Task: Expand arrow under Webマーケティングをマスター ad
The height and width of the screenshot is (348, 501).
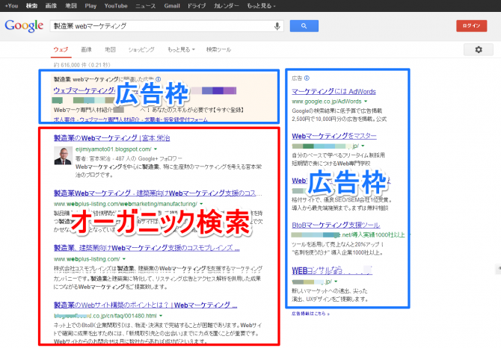Action: (x=363, y=146)
